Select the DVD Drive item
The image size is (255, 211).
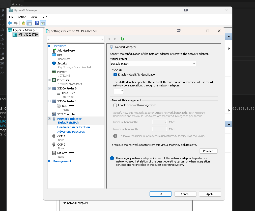pos(68,106)
